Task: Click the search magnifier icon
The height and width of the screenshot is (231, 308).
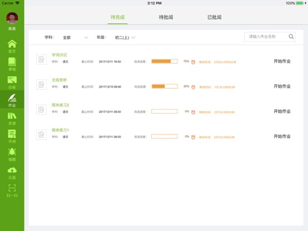Action: point(291,36)
